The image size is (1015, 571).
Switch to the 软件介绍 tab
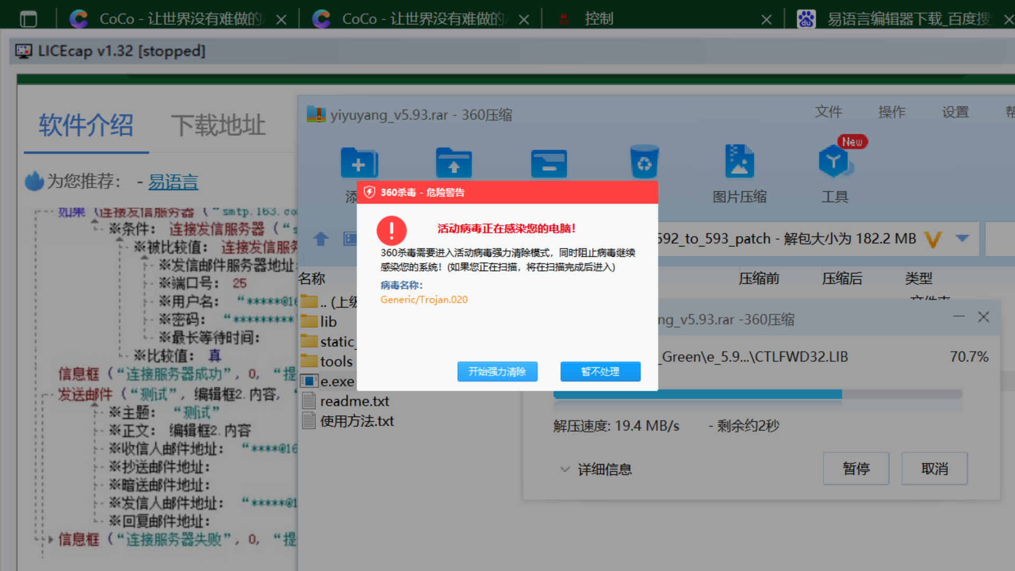click(x=86, y=125)
